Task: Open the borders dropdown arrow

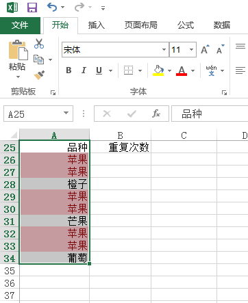Action: tap(140, 70)
